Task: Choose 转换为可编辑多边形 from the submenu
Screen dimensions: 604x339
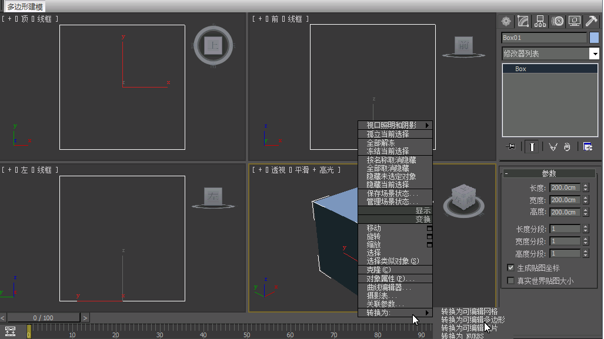Action: (473, 320)
